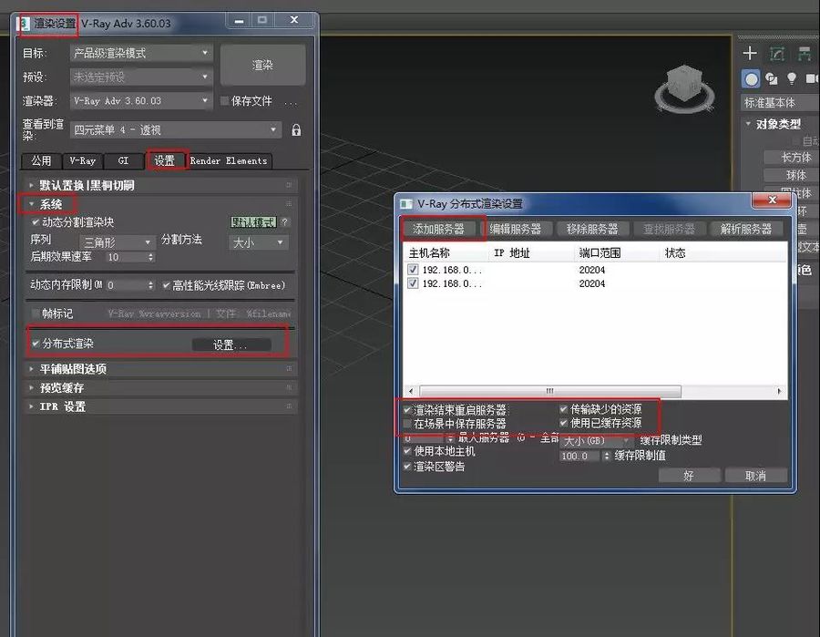Collapse the object type rollout
Viewport: 820px width, 637px height.
coord(778,125)
